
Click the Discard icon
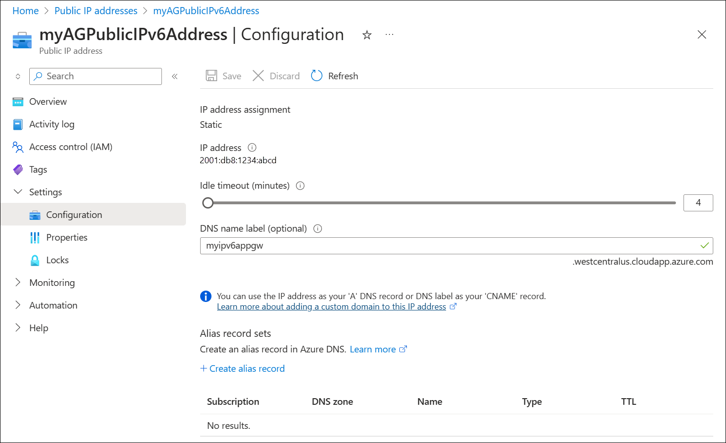pyautogui.click(x=258, y=75)
